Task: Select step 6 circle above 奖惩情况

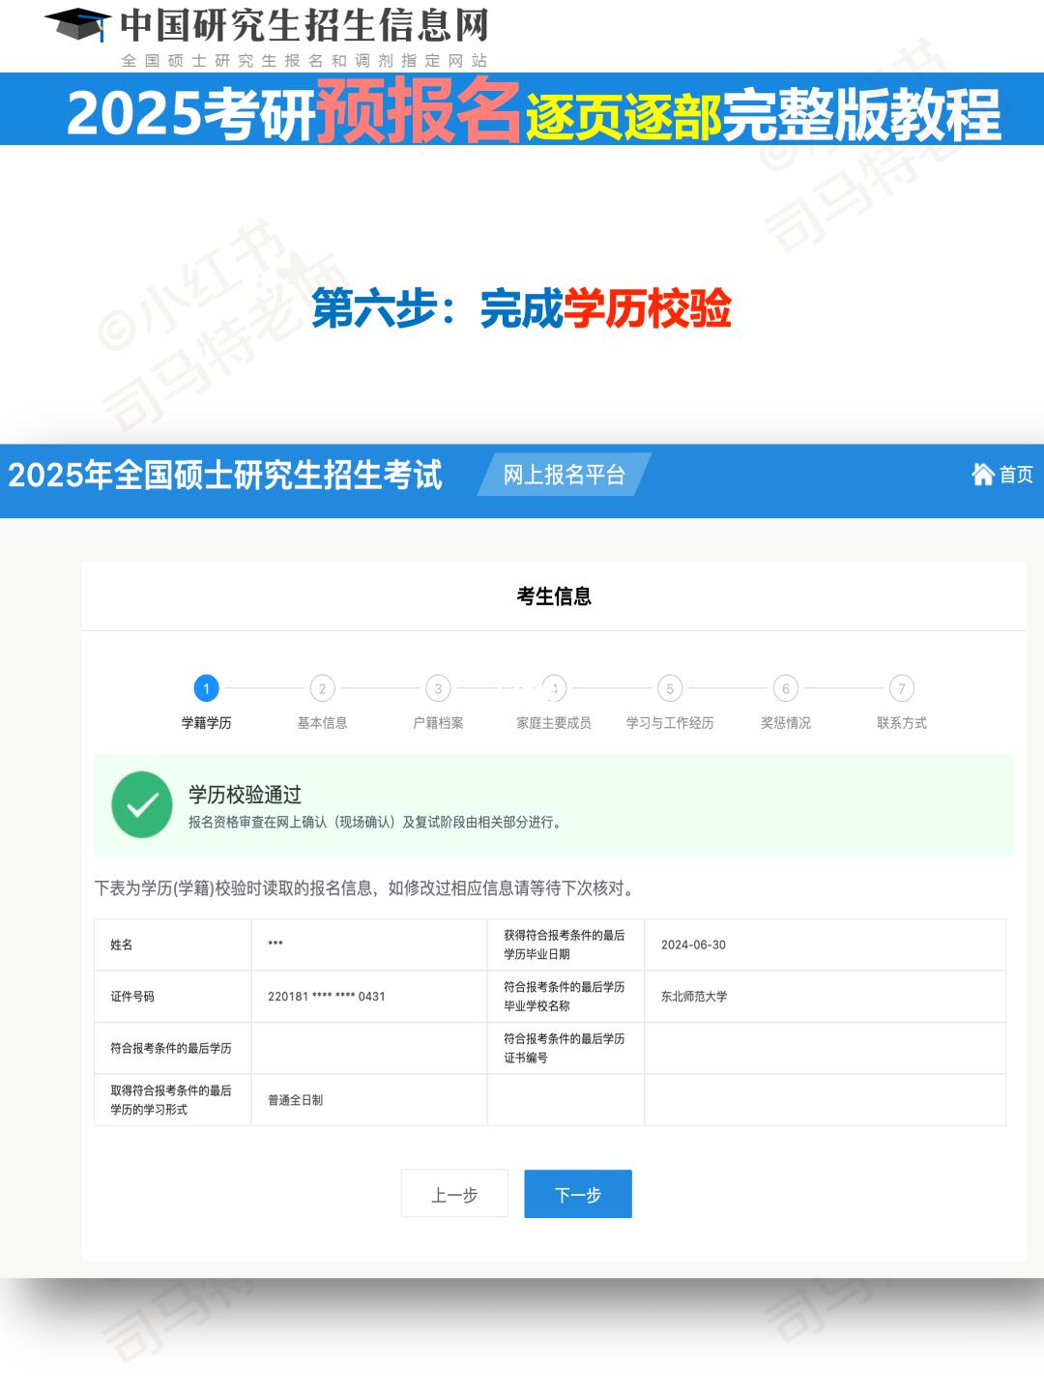Action: [x=786, y=688]
